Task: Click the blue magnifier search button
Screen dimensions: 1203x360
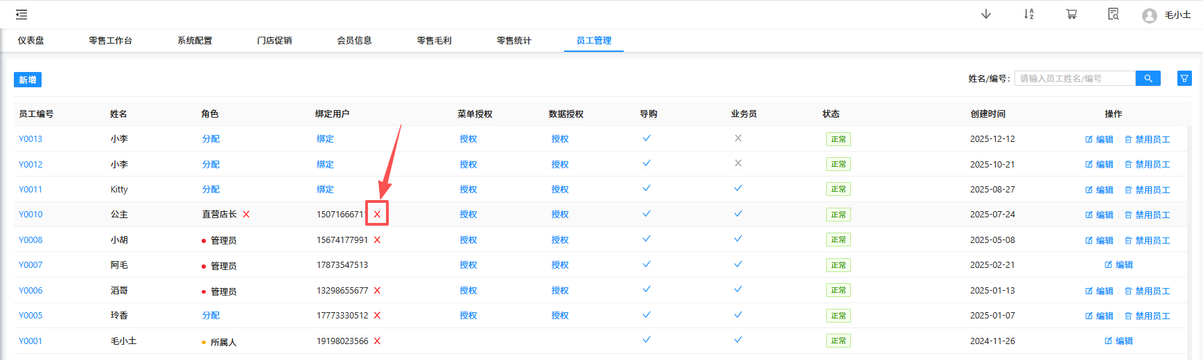Action: [1148, 78]
